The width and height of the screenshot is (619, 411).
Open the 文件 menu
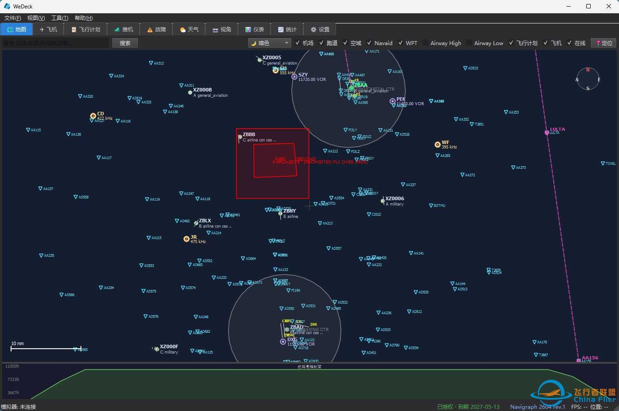[12, 18]
